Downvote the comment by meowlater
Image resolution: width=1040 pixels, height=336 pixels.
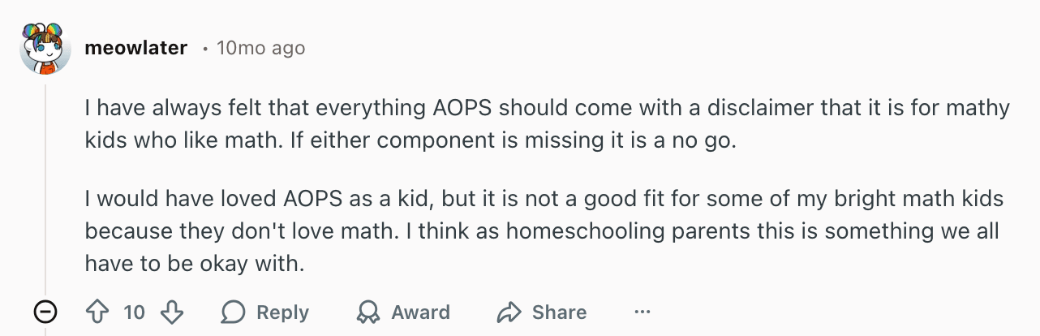[x=171, y=312]
